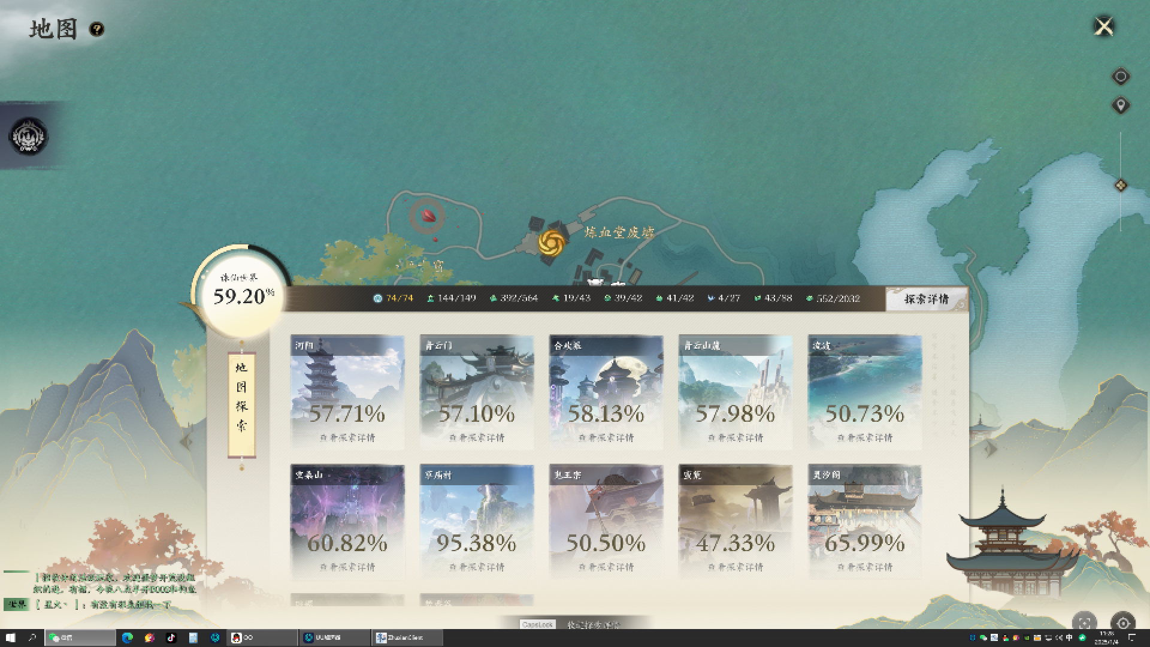Adjust the map zoom slider handle
This screenshot has width=1150, height=647.
click(1121, 185)
